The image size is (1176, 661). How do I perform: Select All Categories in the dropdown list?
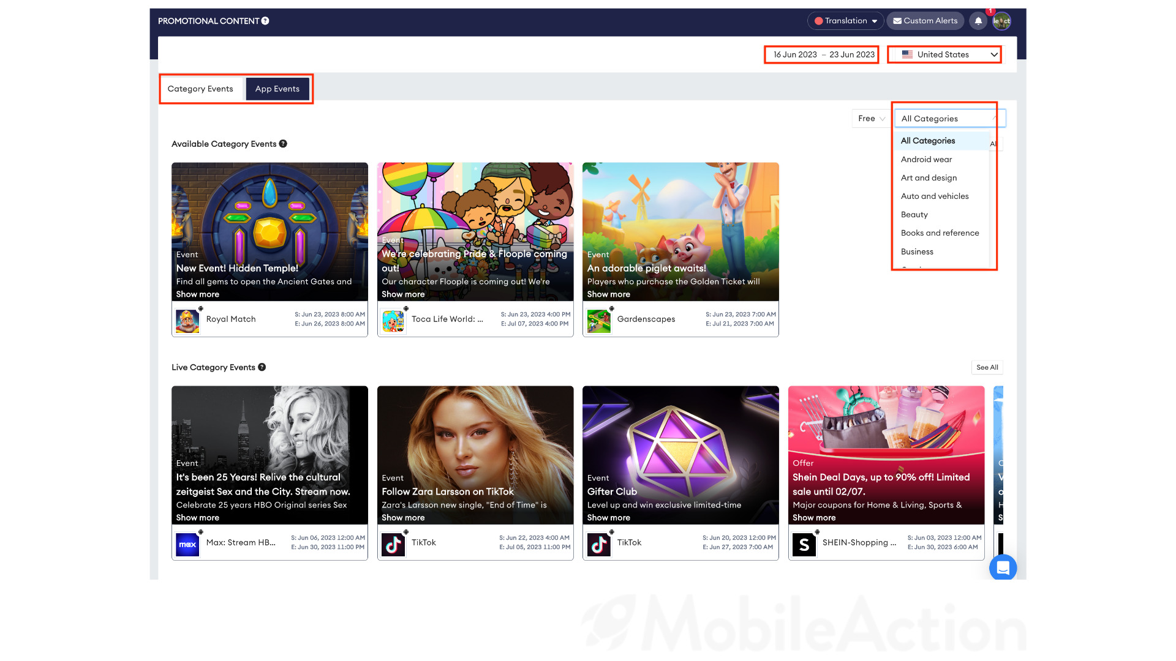(942, 141)
